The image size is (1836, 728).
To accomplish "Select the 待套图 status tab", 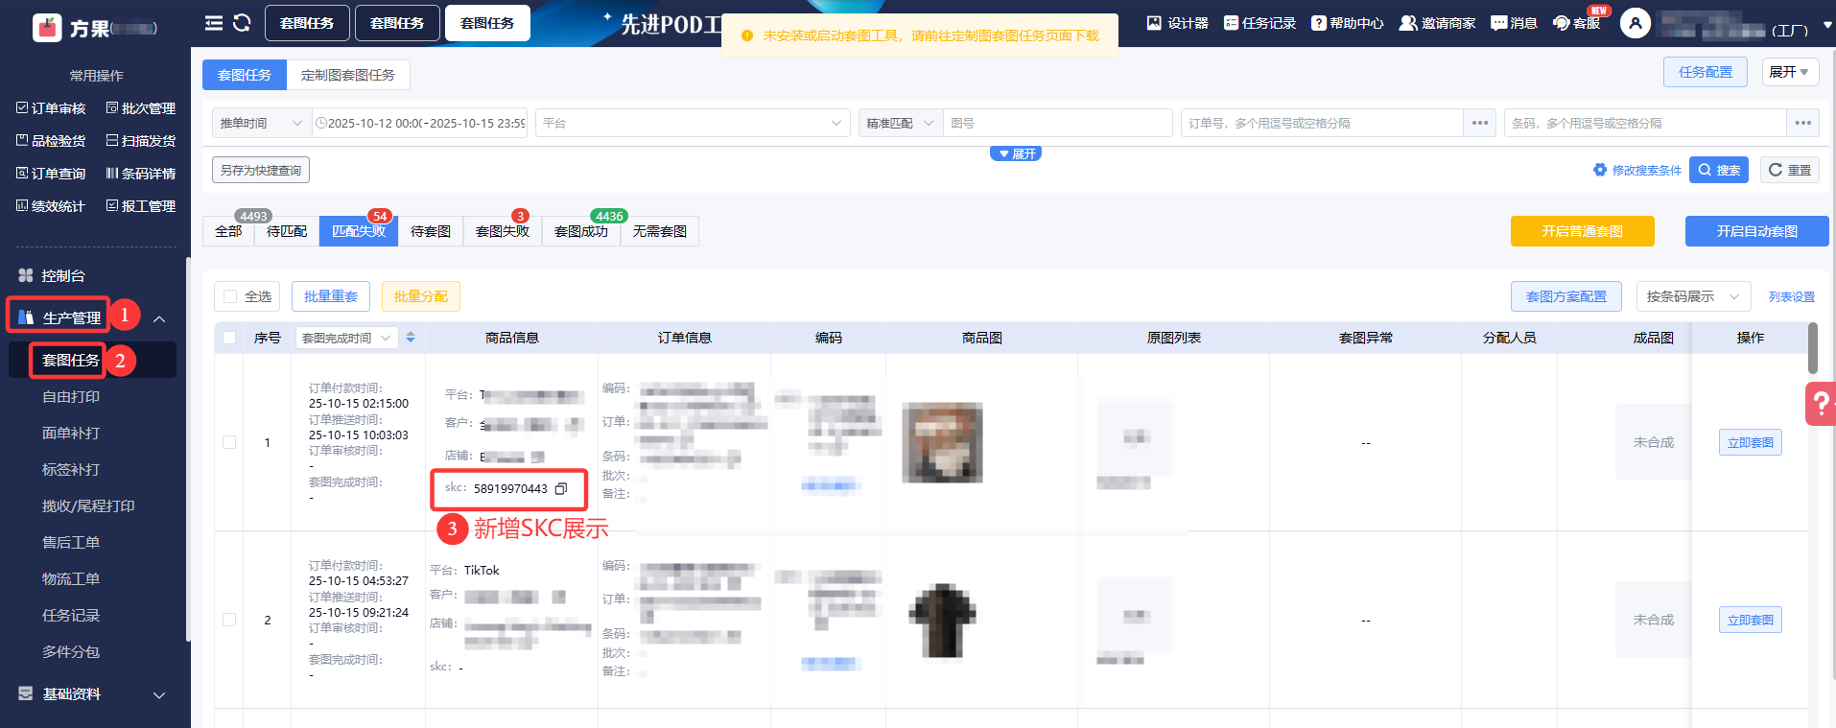I will [431, 231].
